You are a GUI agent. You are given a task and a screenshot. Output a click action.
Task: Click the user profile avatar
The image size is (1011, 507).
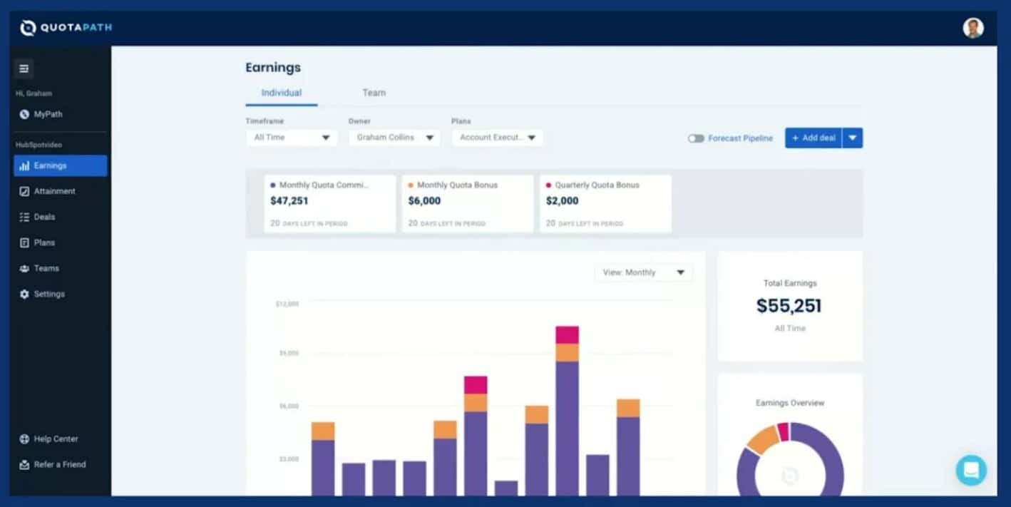tap(972, 28)
